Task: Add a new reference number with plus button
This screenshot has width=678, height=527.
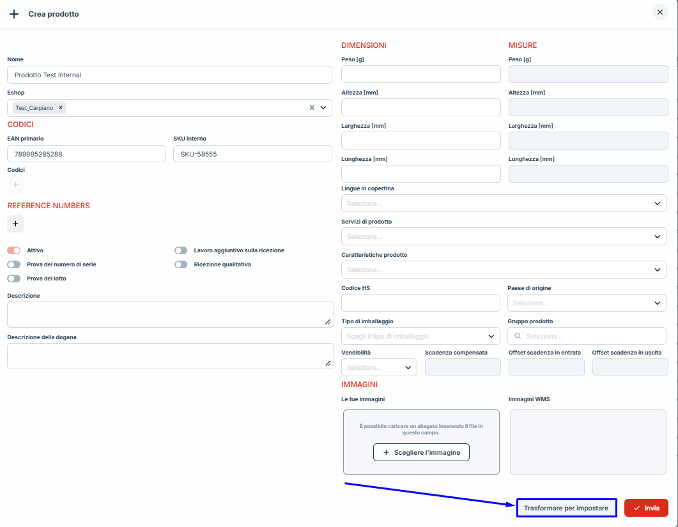Action: coord(16,224)
